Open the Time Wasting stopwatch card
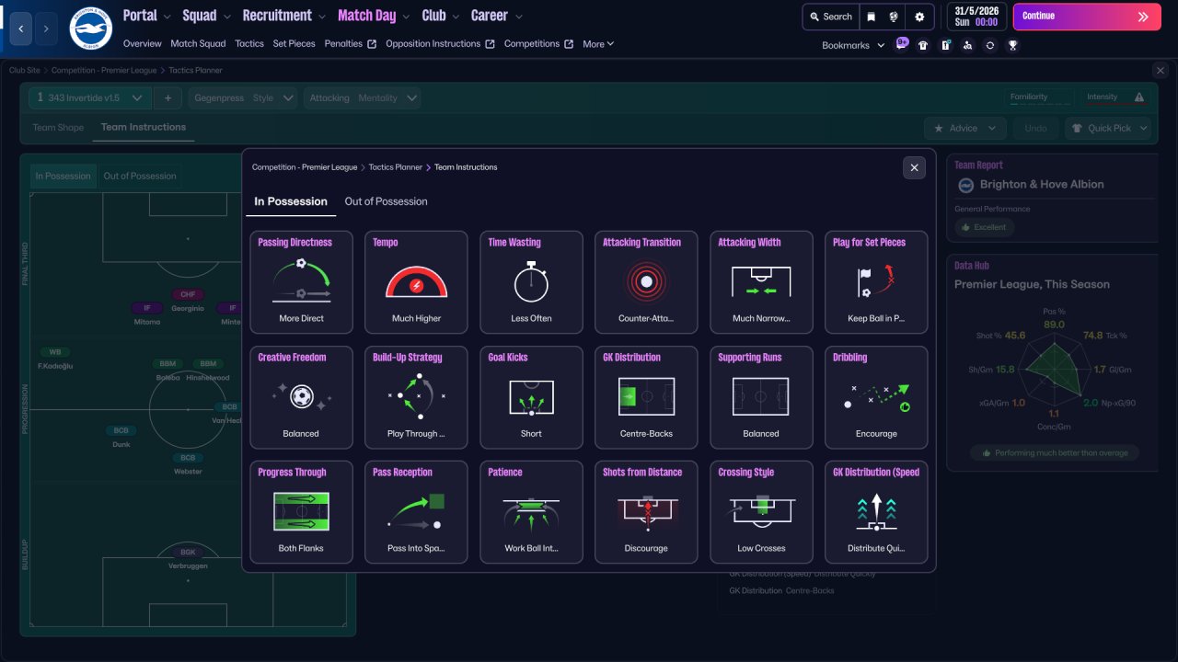 531,282
